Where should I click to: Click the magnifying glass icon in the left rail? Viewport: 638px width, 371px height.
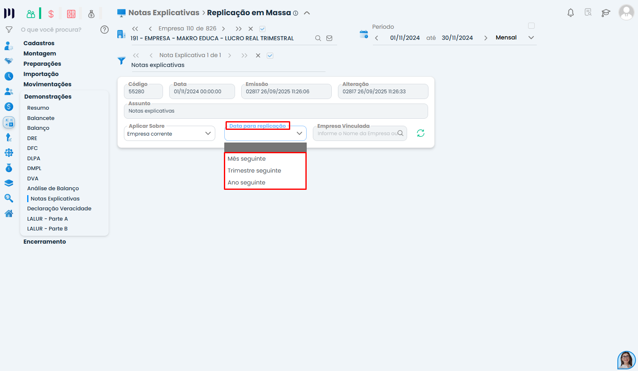[x=9, y=198]
